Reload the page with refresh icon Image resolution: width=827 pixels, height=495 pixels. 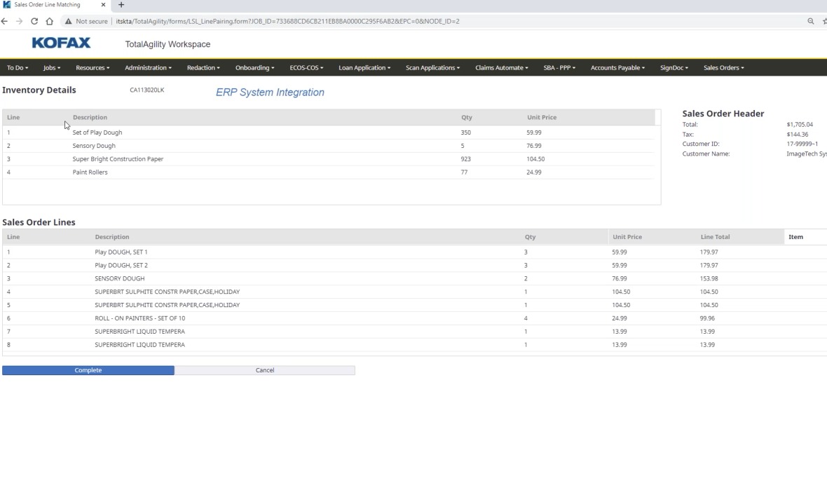[34, 21]
